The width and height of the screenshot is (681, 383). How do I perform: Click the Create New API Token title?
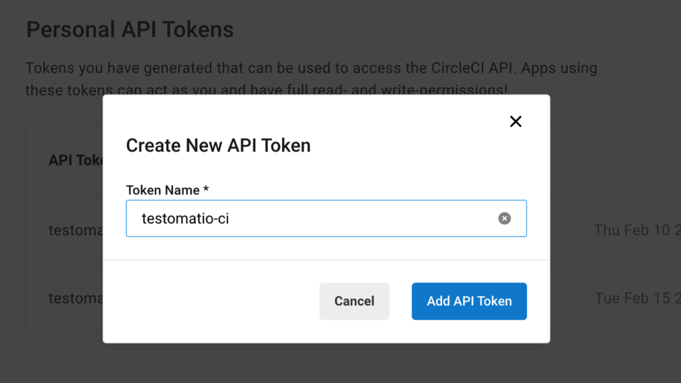tap(218, 145)
